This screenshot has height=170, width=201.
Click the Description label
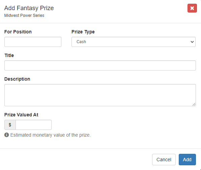[x=17, y=79]
